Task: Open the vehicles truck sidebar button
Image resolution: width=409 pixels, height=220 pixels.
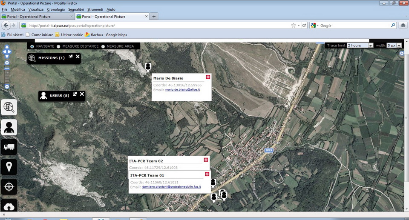Action: point(9,147)
